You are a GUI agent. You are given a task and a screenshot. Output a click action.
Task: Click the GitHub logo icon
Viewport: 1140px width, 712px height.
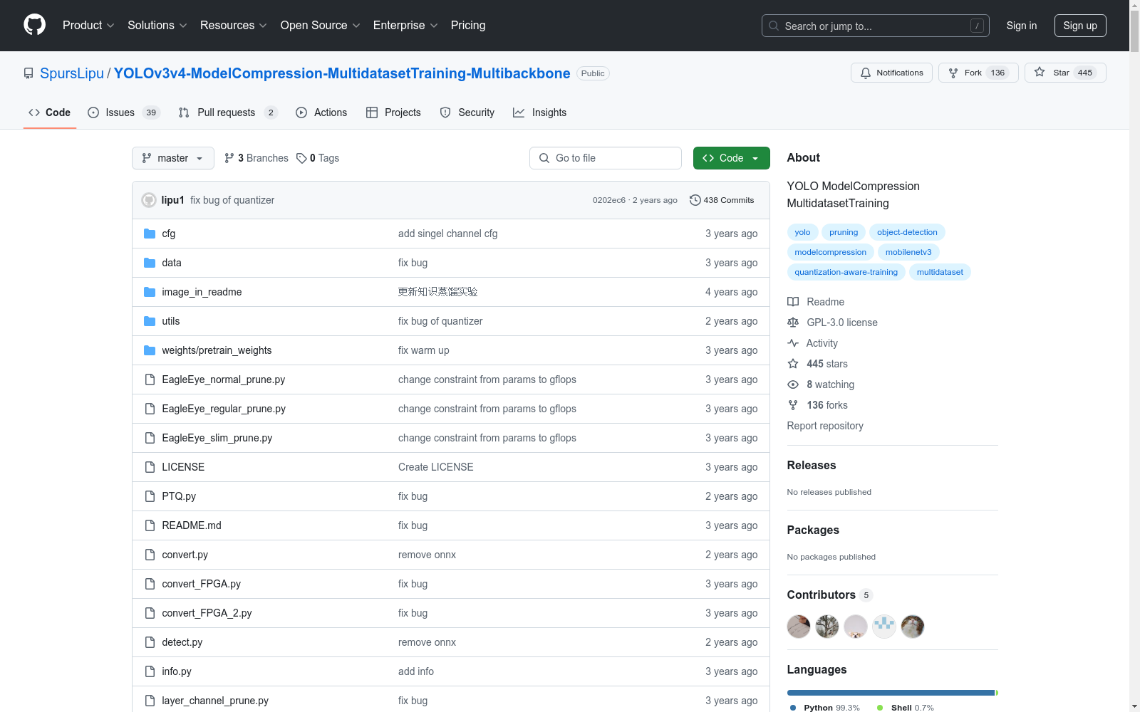pos(34,25)
